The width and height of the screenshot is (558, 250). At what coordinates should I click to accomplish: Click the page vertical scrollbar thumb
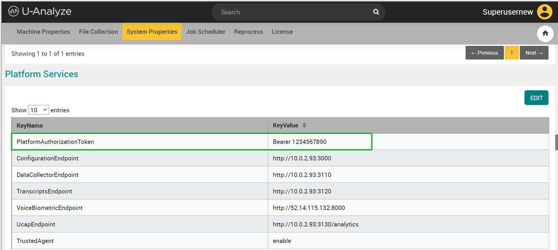point(556,142)
